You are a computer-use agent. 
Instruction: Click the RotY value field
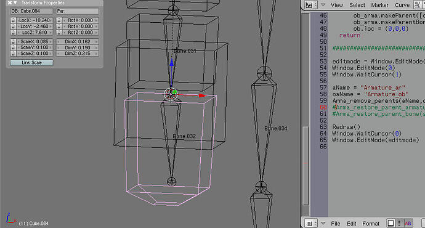click(x=80, y=26)
